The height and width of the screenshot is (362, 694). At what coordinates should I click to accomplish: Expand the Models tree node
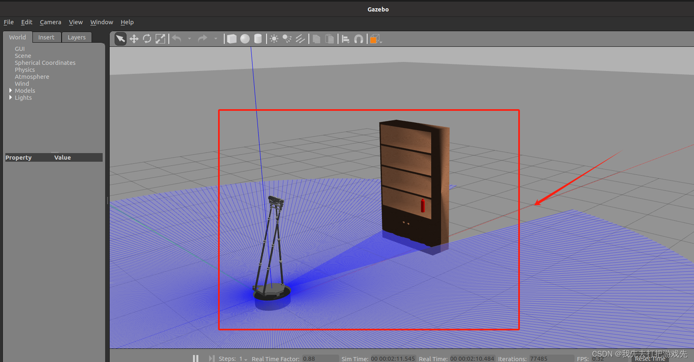pyautogui.click(x=11, y=90)
